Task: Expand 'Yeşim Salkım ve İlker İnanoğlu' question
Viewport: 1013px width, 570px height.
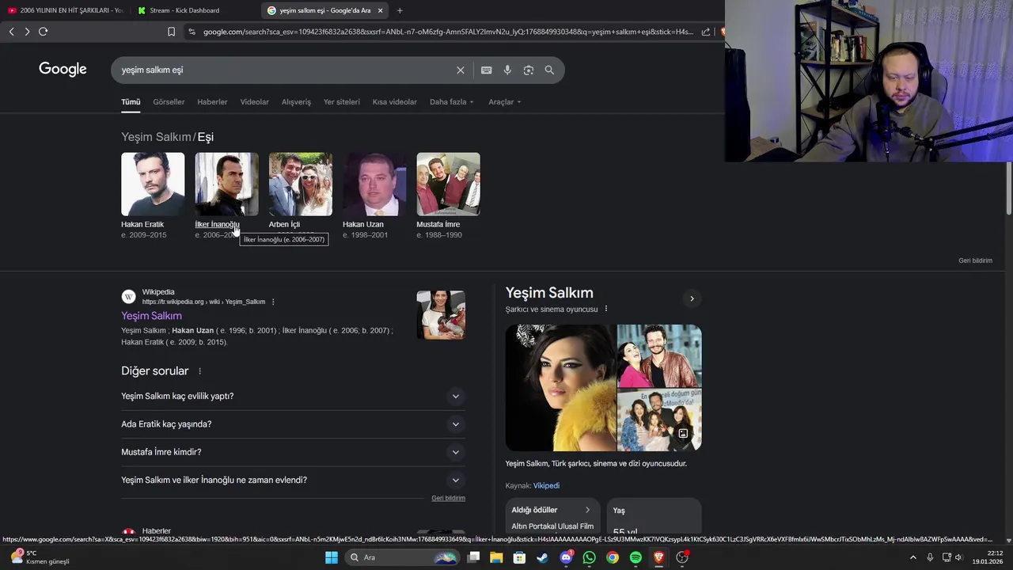Action: (x=293, y=480)
